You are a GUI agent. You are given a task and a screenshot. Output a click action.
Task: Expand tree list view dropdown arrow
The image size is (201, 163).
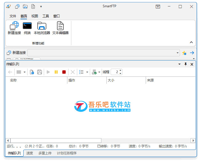(87, 72)
